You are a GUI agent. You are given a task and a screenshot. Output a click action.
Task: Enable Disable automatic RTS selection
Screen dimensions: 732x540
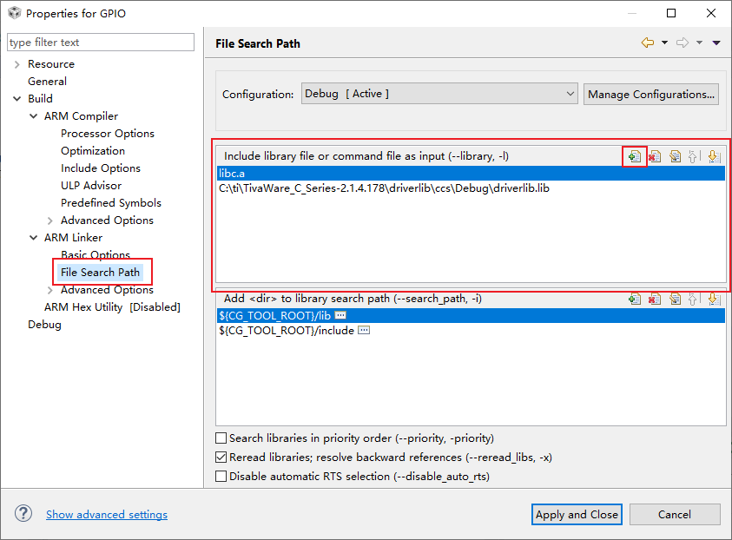pyautogui.click(x=221, y=476)
